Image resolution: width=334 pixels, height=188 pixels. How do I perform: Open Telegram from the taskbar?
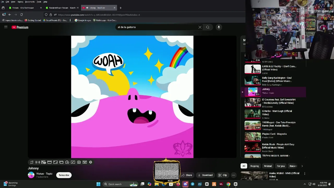[193, 184]
